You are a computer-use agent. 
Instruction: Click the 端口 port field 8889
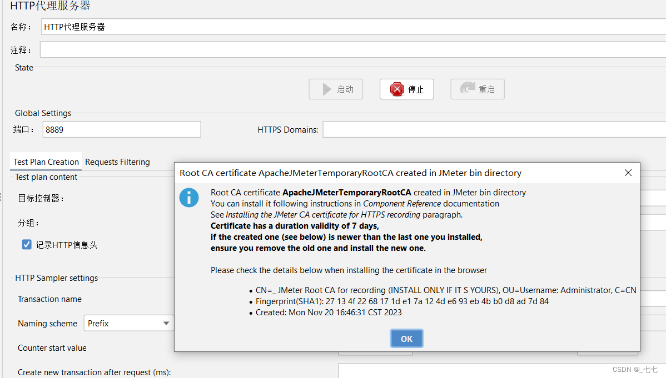pos(122,129)
